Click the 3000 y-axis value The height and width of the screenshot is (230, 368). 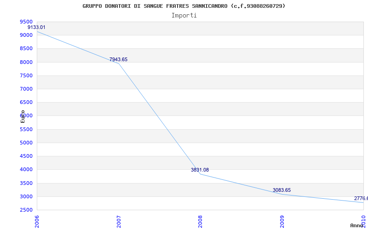pos(26,196)
